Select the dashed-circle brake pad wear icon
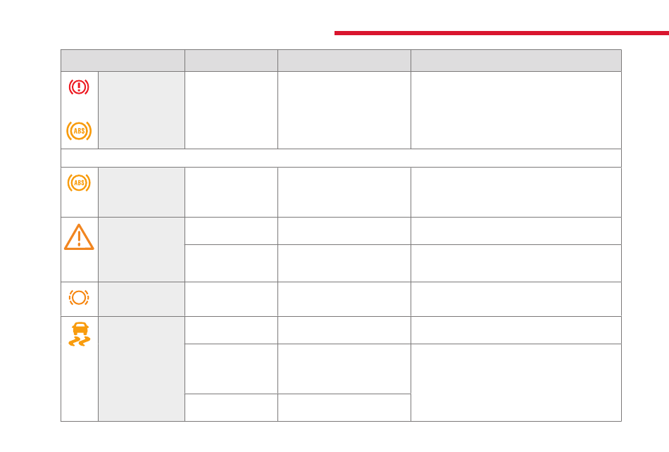Viewport: 669px width, 452px height. pyautogui.click(x=79, y=297)
